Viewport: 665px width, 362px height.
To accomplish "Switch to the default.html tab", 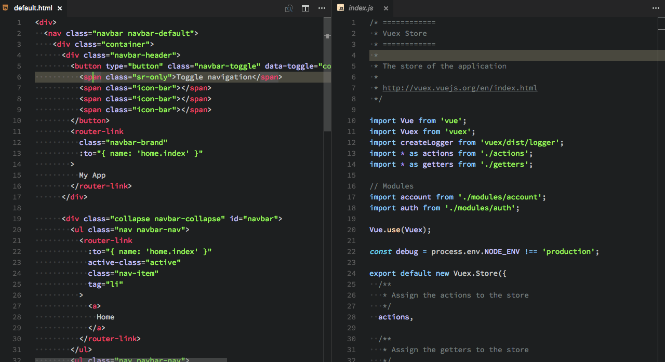I will [x=34, y=8].
